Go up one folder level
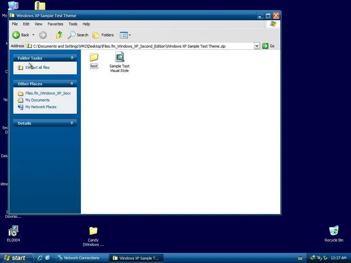This screenshot has height=263, width=351. [59, 35]
